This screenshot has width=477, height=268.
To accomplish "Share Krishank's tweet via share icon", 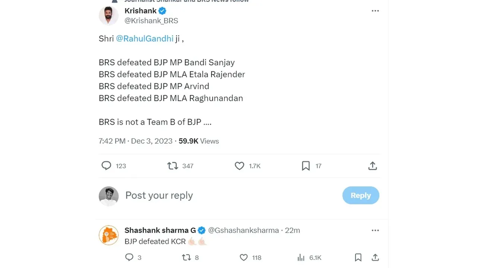I will (373, 166).
